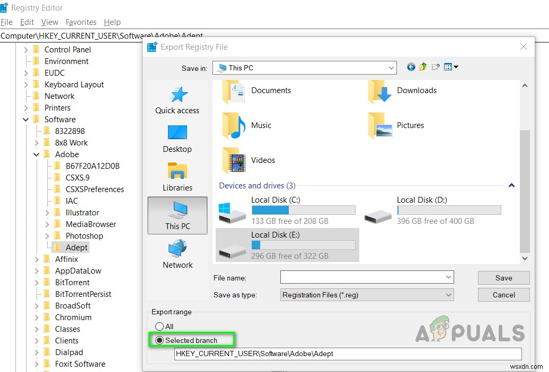Create a new folder in This PC

coord(435,67)
